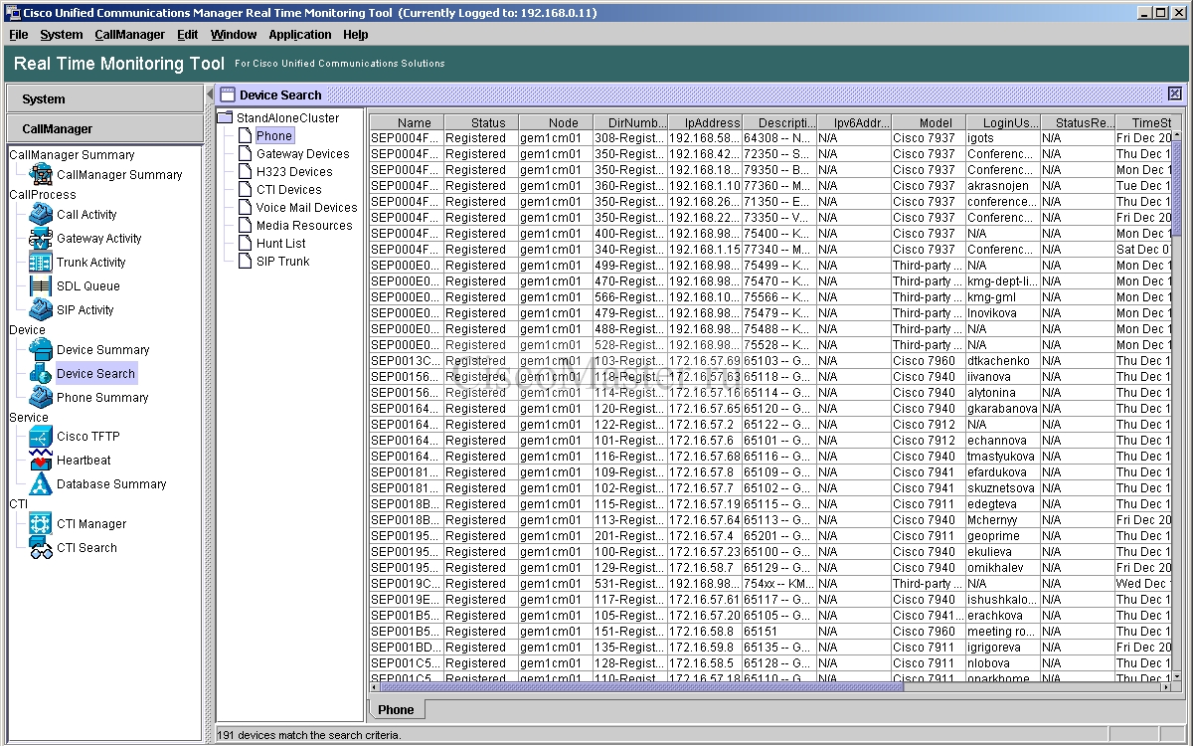Click the TimeStamp column header
The width and height of the screenshot is (1193, 746).
(1143, 122)
